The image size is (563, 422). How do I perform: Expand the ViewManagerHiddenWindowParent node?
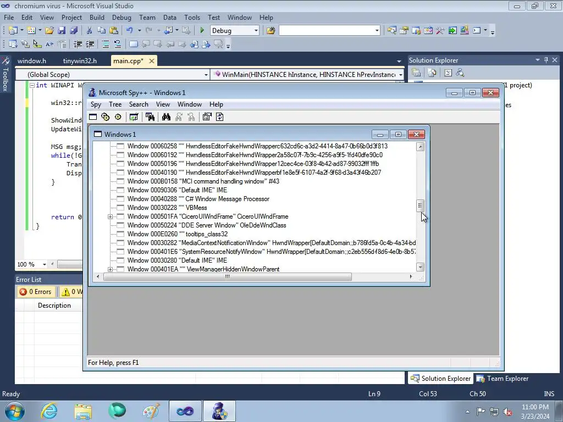click(x=110, y=269)
